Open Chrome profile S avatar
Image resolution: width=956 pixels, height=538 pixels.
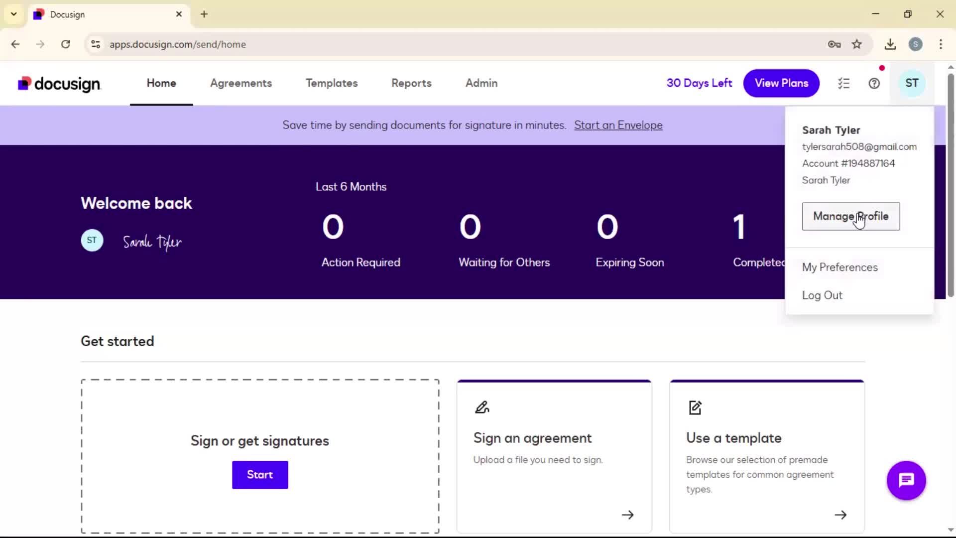pos(915,44)
